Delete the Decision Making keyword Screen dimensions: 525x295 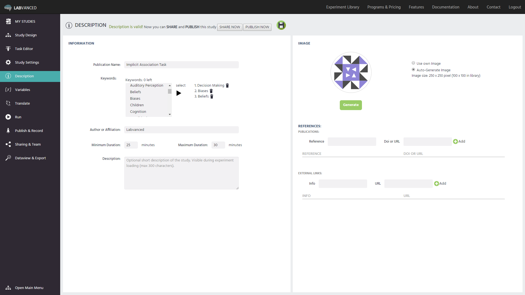click(227, 85)
